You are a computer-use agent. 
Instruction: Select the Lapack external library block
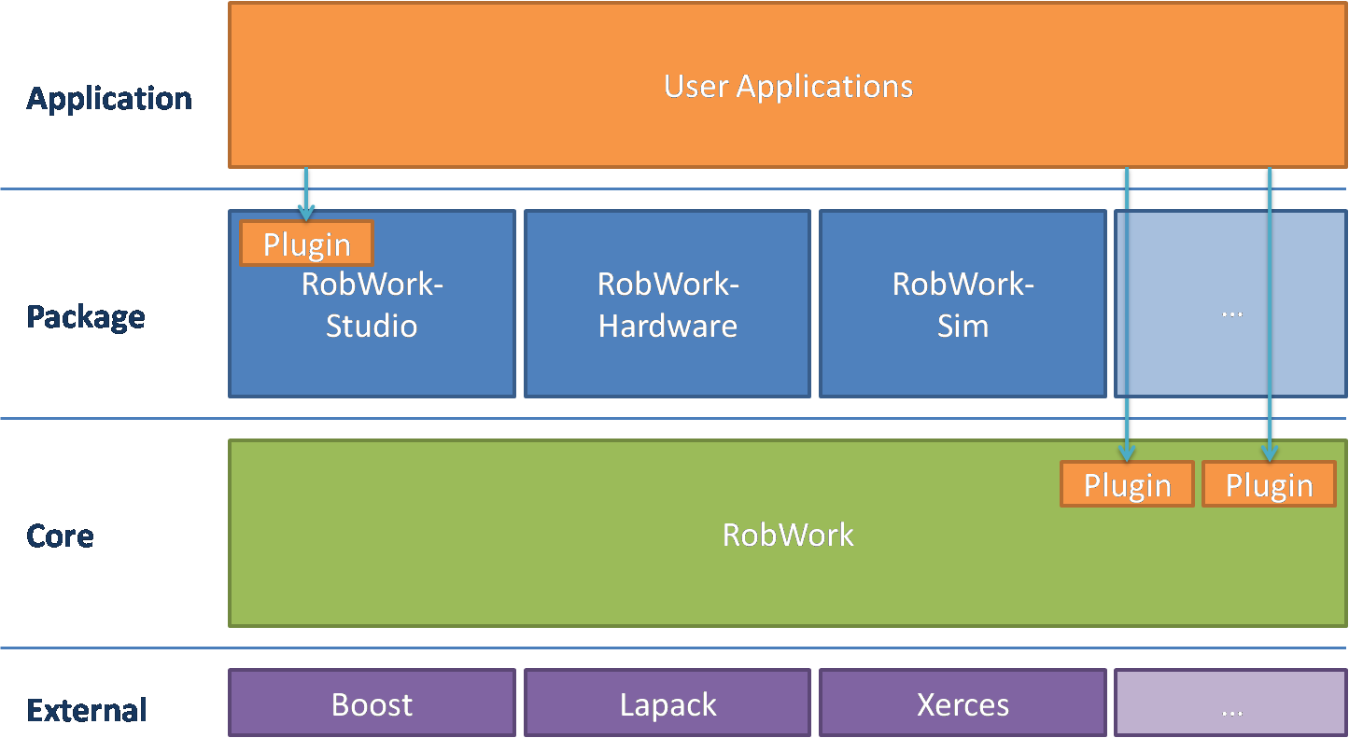click(x=667, y=703)
